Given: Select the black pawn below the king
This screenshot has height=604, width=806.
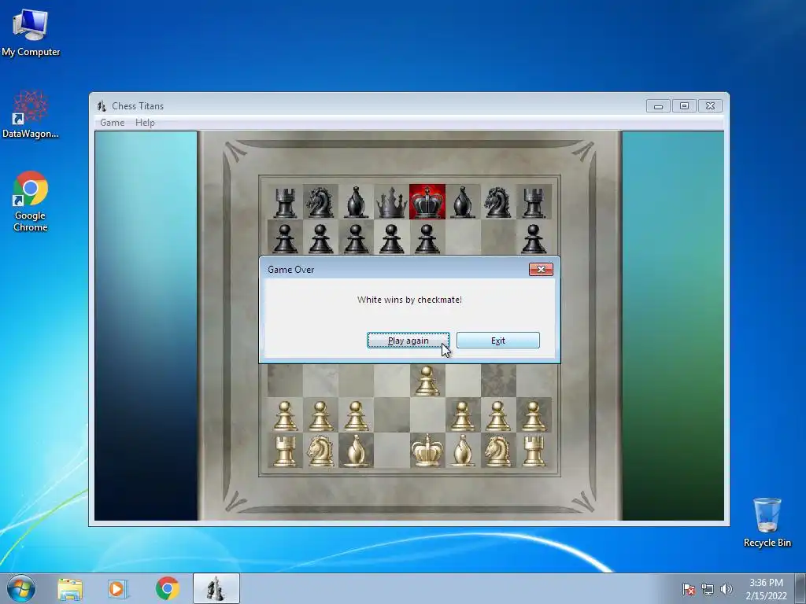Looking at the screenshot, I should [427, 238].
